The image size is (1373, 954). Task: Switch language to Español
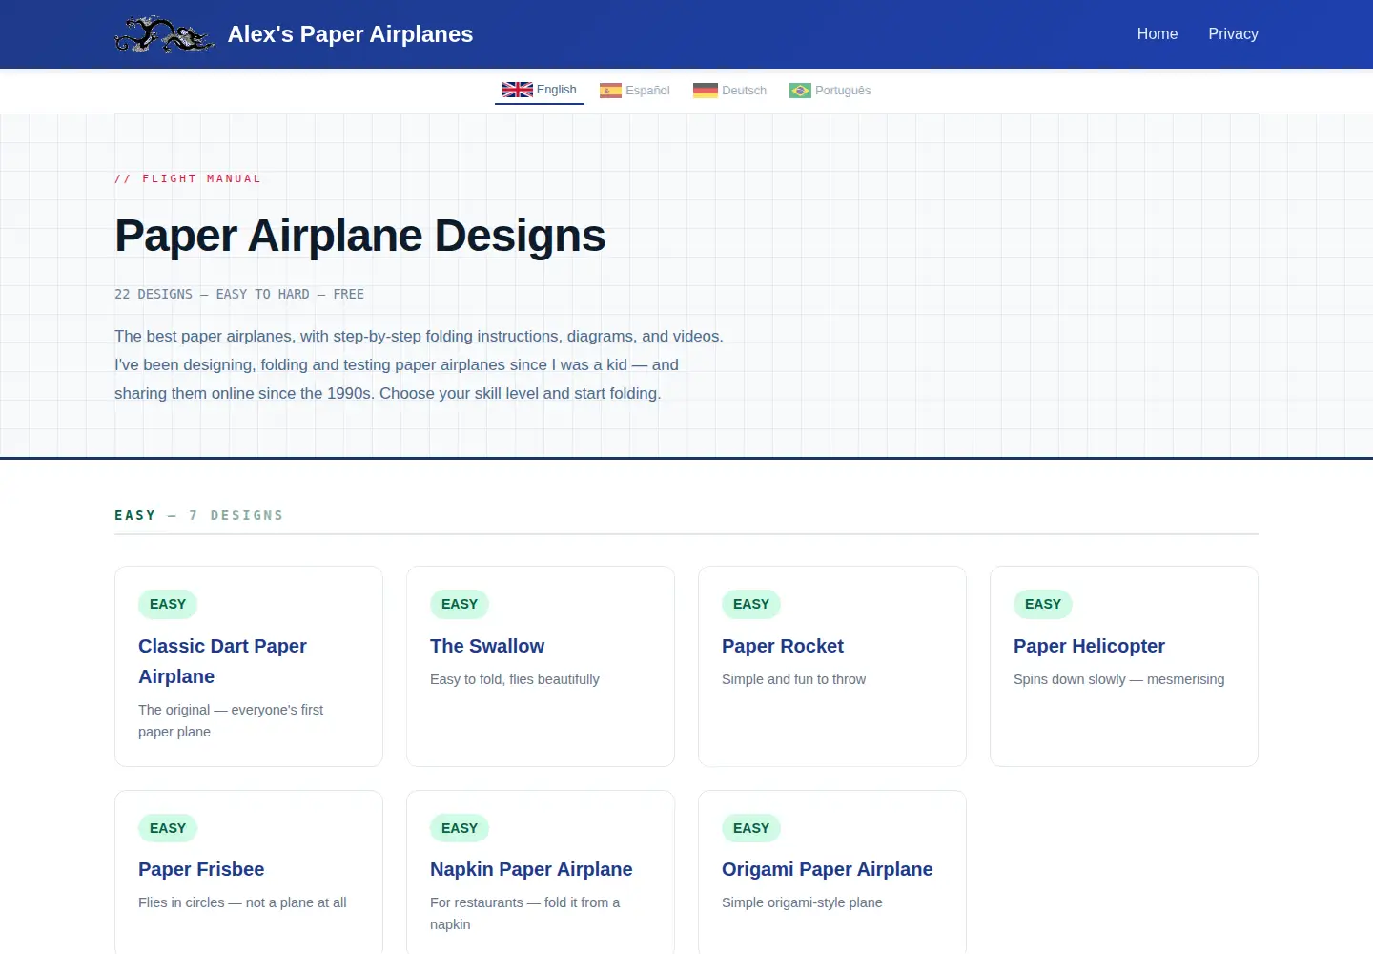[x=635, y=91]
